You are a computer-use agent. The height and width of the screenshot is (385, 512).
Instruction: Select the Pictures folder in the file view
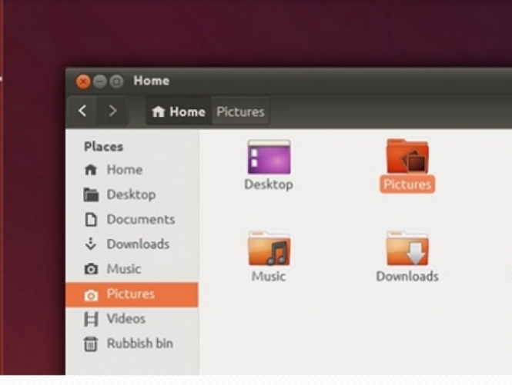(407, 157)
